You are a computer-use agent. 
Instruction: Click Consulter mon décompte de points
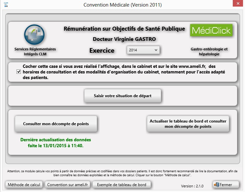coord(56,124)
